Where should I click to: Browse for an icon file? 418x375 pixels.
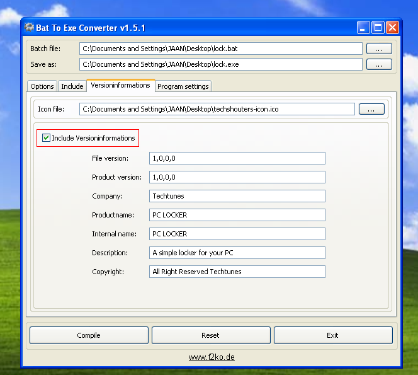[x=371, y=109]
